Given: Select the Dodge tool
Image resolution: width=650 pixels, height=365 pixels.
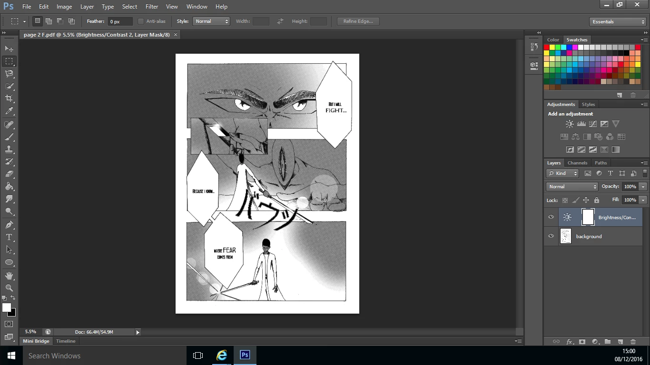Looking at the screenshot, I should 9,211.
